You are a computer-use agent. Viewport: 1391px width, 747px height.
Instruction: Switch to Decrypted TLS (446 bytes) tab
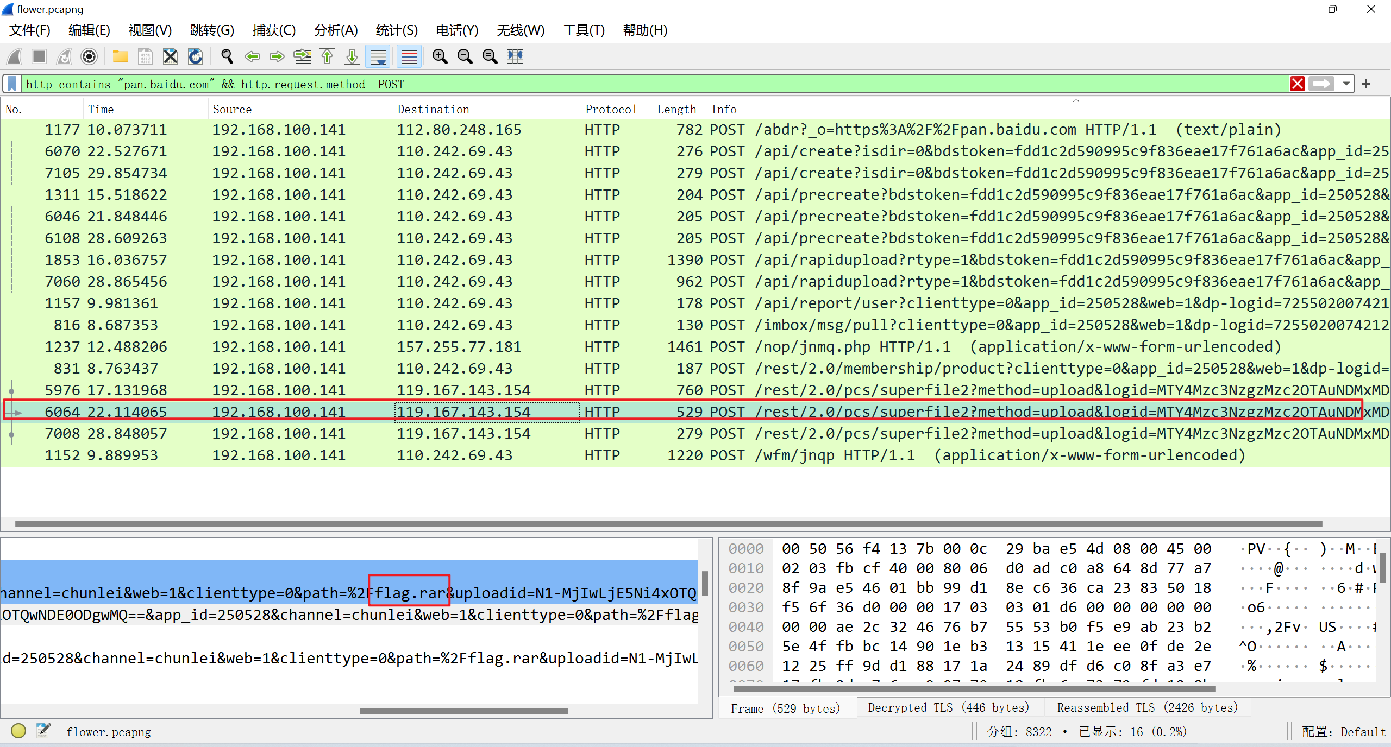tap(948, 707)
